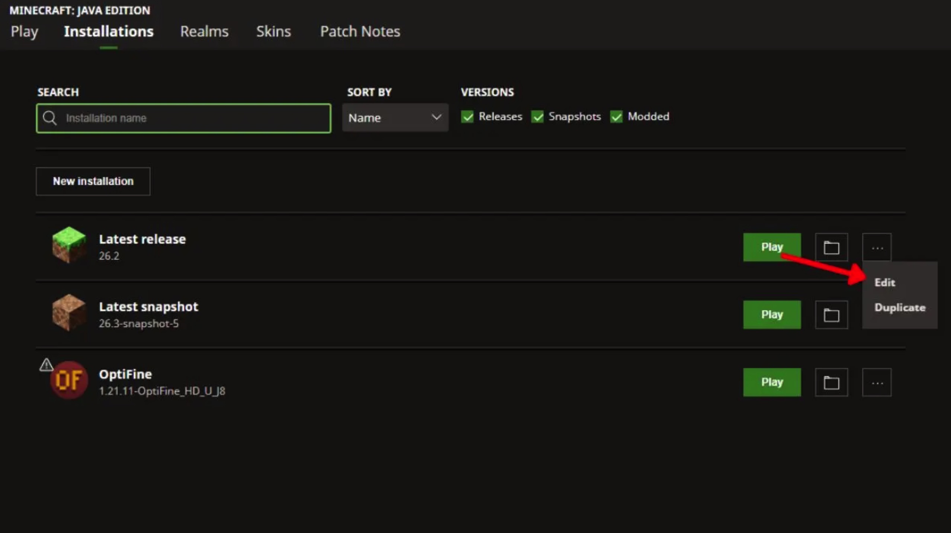Click the search magnifier icon
The height and width of the screenshot is (533, 951).
(x=49, y=118)
